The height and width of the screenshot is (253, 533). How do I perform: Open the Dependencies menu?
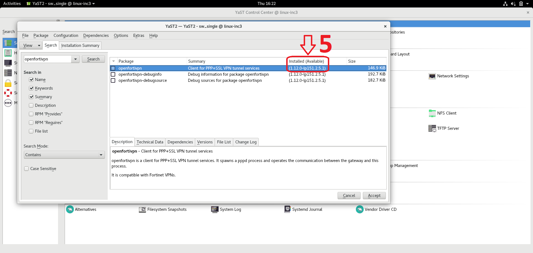(96, 36)
